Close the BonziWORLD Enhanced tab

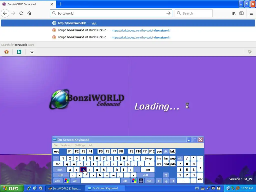[x=52, y=4]
